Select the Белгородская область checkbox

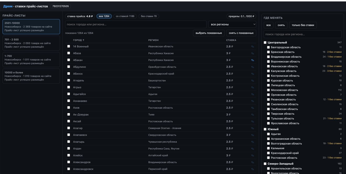(x=268, y=47)
